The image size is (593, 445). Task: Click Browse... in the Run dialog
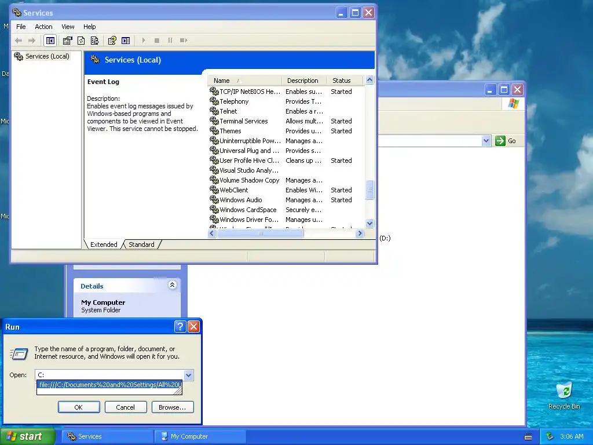[x=173, y=407]
